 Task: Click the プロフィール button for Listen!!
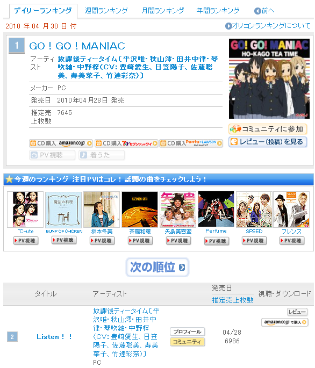coord(188,331)
